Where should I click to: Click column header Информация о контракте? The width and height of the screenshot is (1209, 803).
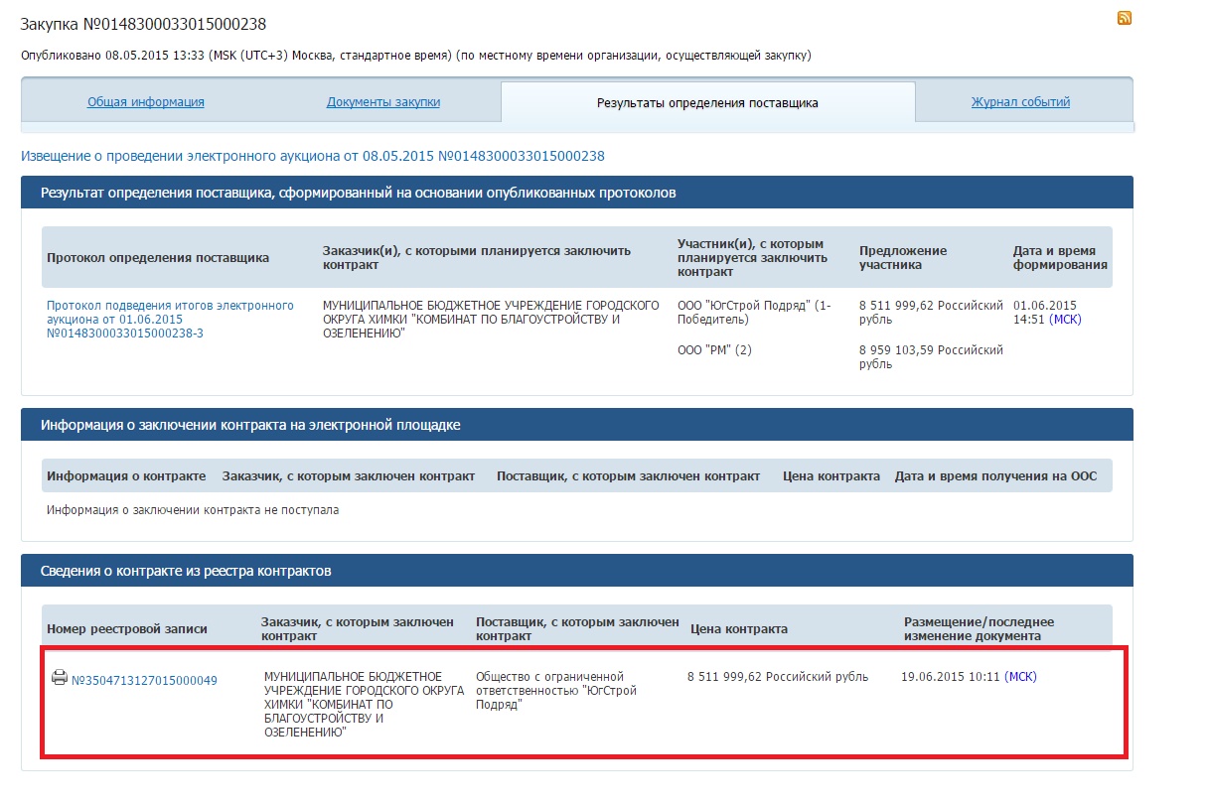(126, 476)
